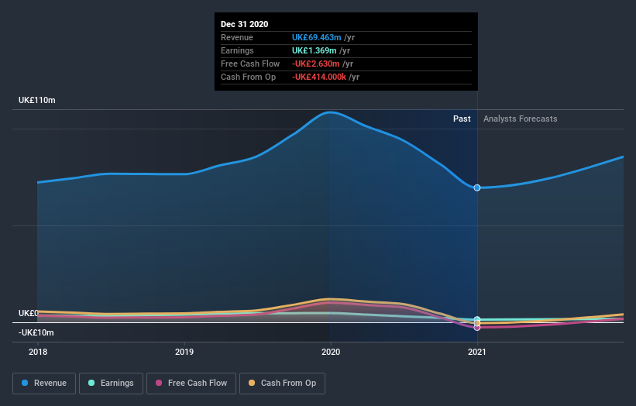
Task: Click the teal Earnings legend dot
Action: (91, 383)
